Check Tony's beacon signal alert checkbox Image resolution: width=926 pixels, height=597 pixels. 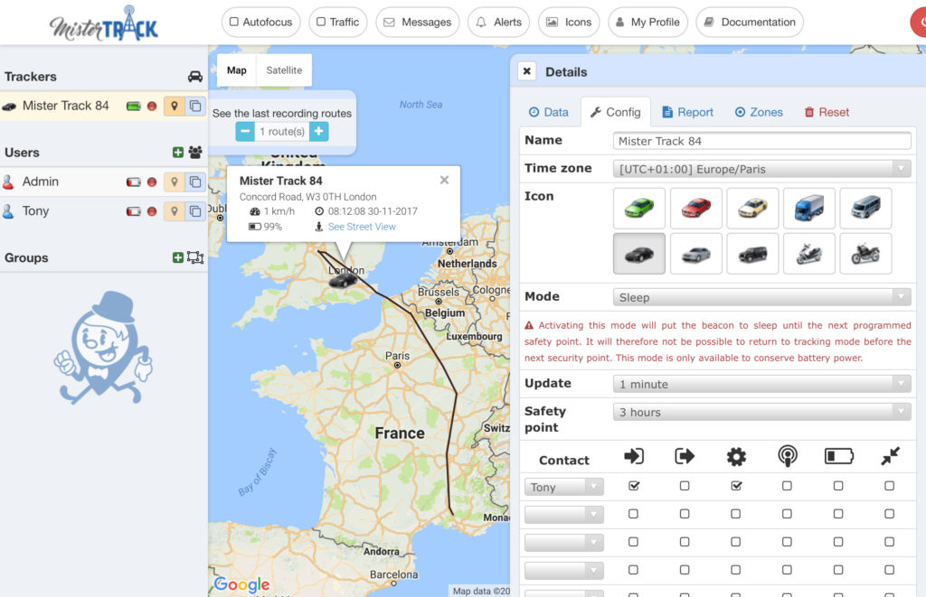[788, 486]
